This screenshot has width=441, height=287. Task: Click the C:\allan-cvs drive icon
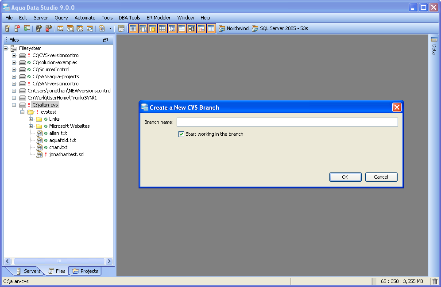(x=23, y=105)
